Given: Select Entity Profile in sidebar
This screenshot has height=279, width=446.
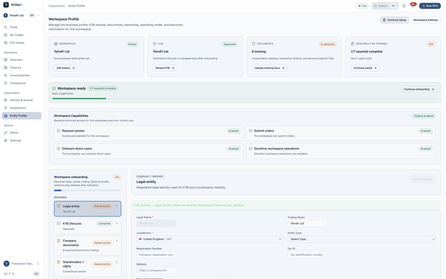Looking at the screenshot, I should click(x=21, y=116).
